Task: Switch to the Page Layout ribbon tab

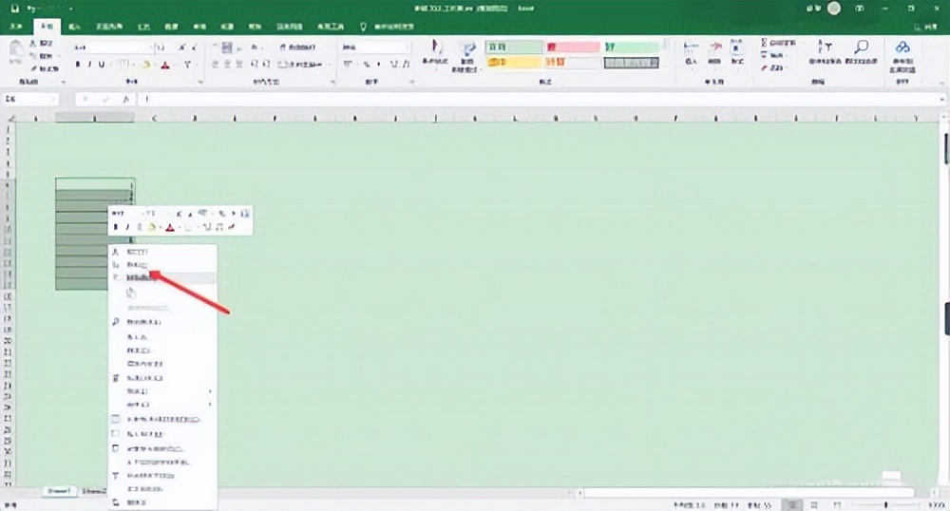Action: pyautogui.click(x=109, y=27)
